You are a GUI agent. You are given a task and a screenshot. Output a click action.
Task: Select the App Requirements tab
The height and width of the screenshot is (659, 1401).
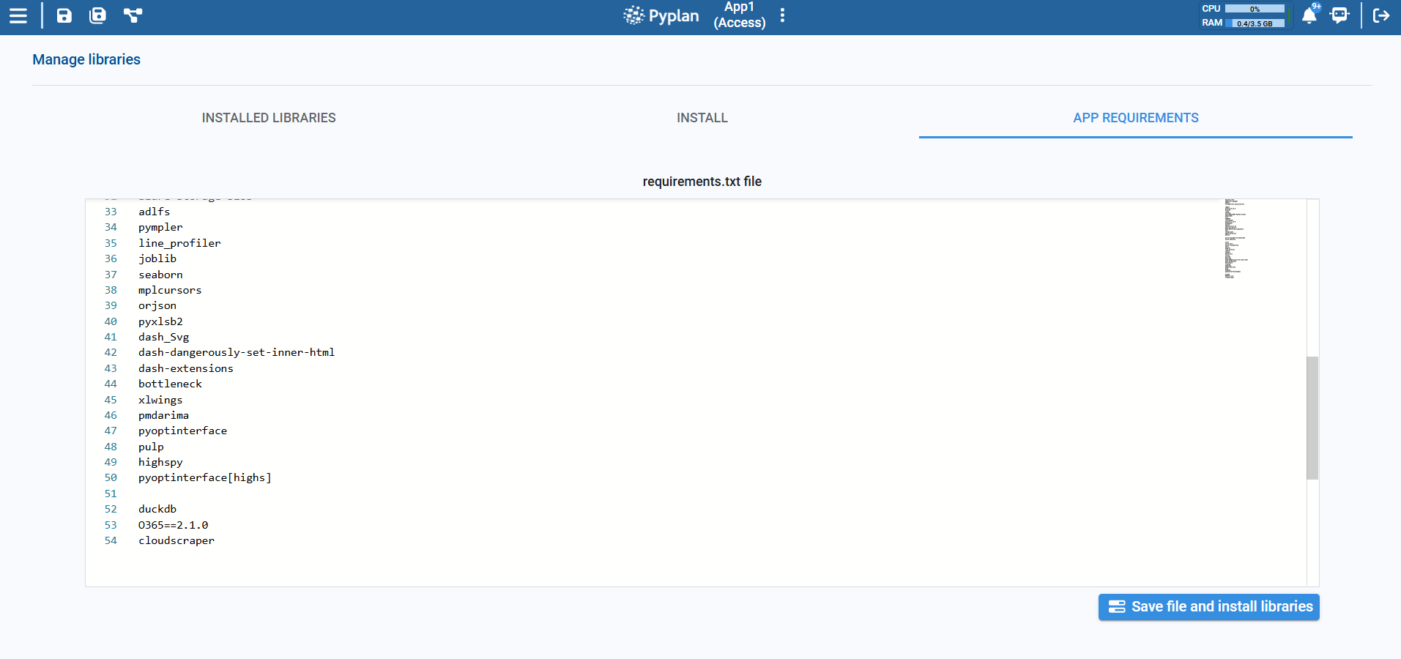pos(1135,118)
